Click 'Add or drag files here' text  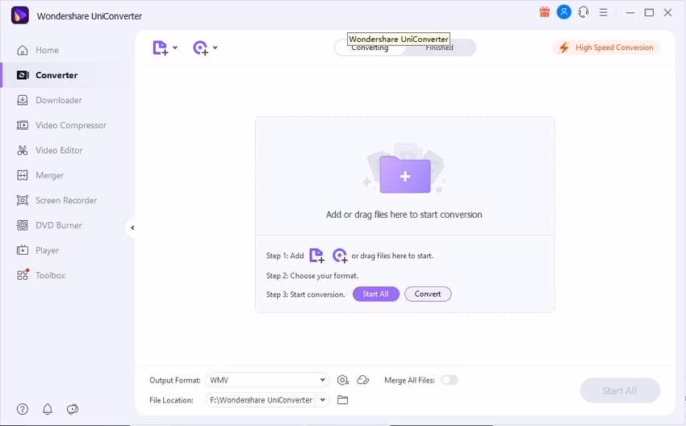(404, 215)
